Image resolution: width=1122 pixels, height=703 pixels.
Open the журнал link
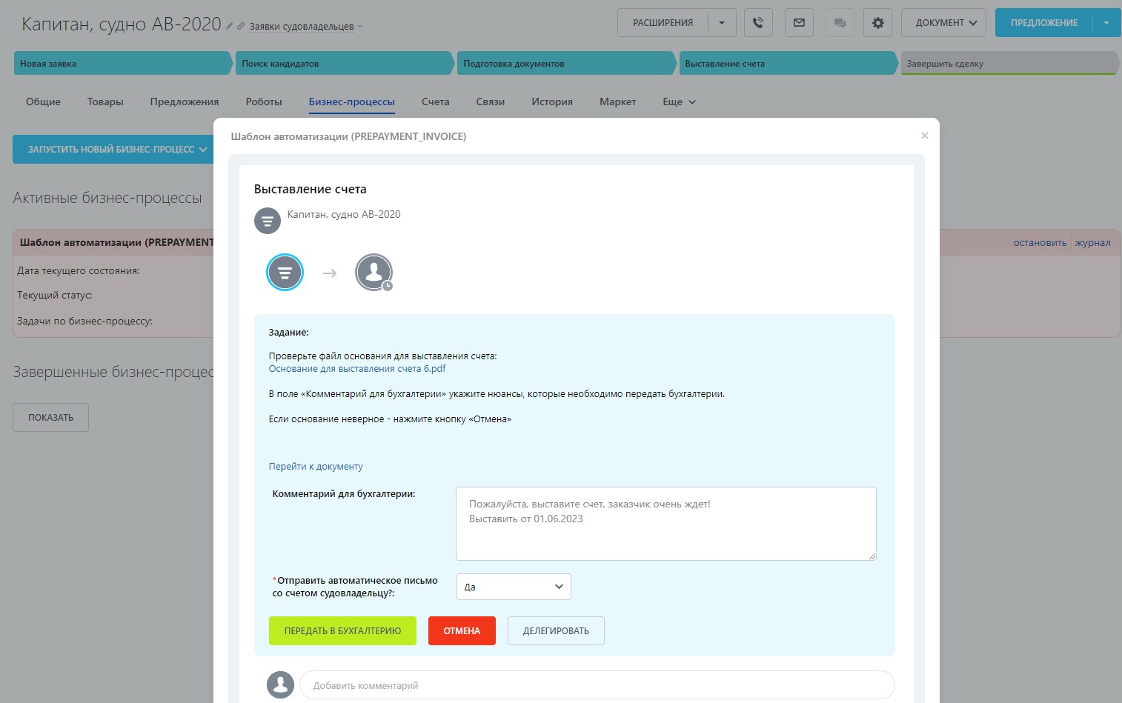point(1093,243)
